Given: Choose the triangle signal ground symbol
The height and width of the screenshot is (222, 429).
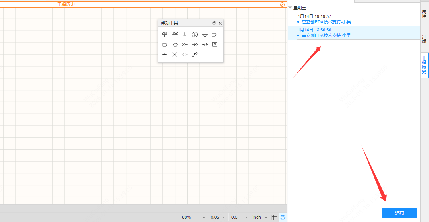Looking at the screenshot, I should click(205, 35).
